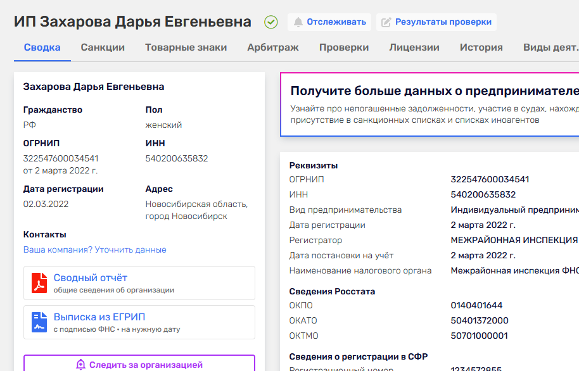Image resolution: width=579 pixels, height=371 pixels.
Task: Click the Сведения о регистрации в СФР heading
Action: [358, 356]
